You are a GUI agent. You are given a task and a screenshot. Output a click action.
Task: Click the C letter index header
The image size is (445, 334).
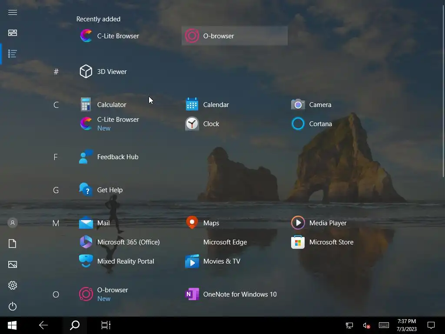(56, 105)
